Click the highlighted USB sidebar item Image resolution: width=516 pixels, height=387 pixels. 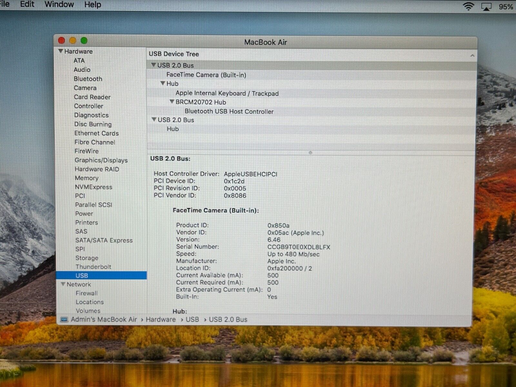click(x=101, y=275)
